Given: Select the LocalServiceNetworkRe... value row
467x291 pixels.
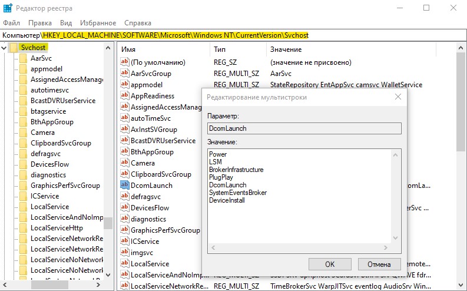Looking at the screenshot, I should click(x=170, y=286).
